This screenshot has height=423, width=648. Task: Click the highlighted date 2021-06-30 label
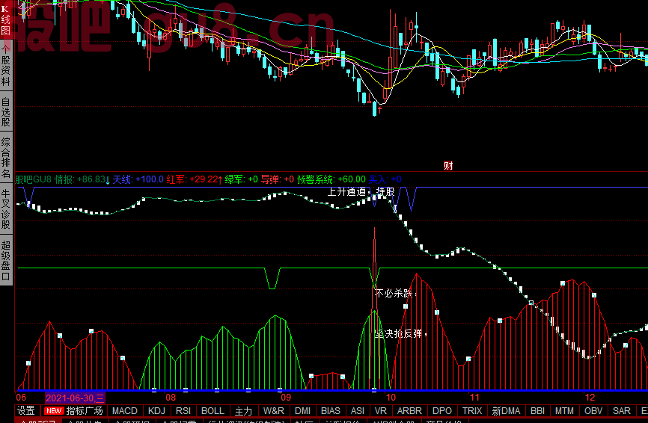(x=75, y=398)
